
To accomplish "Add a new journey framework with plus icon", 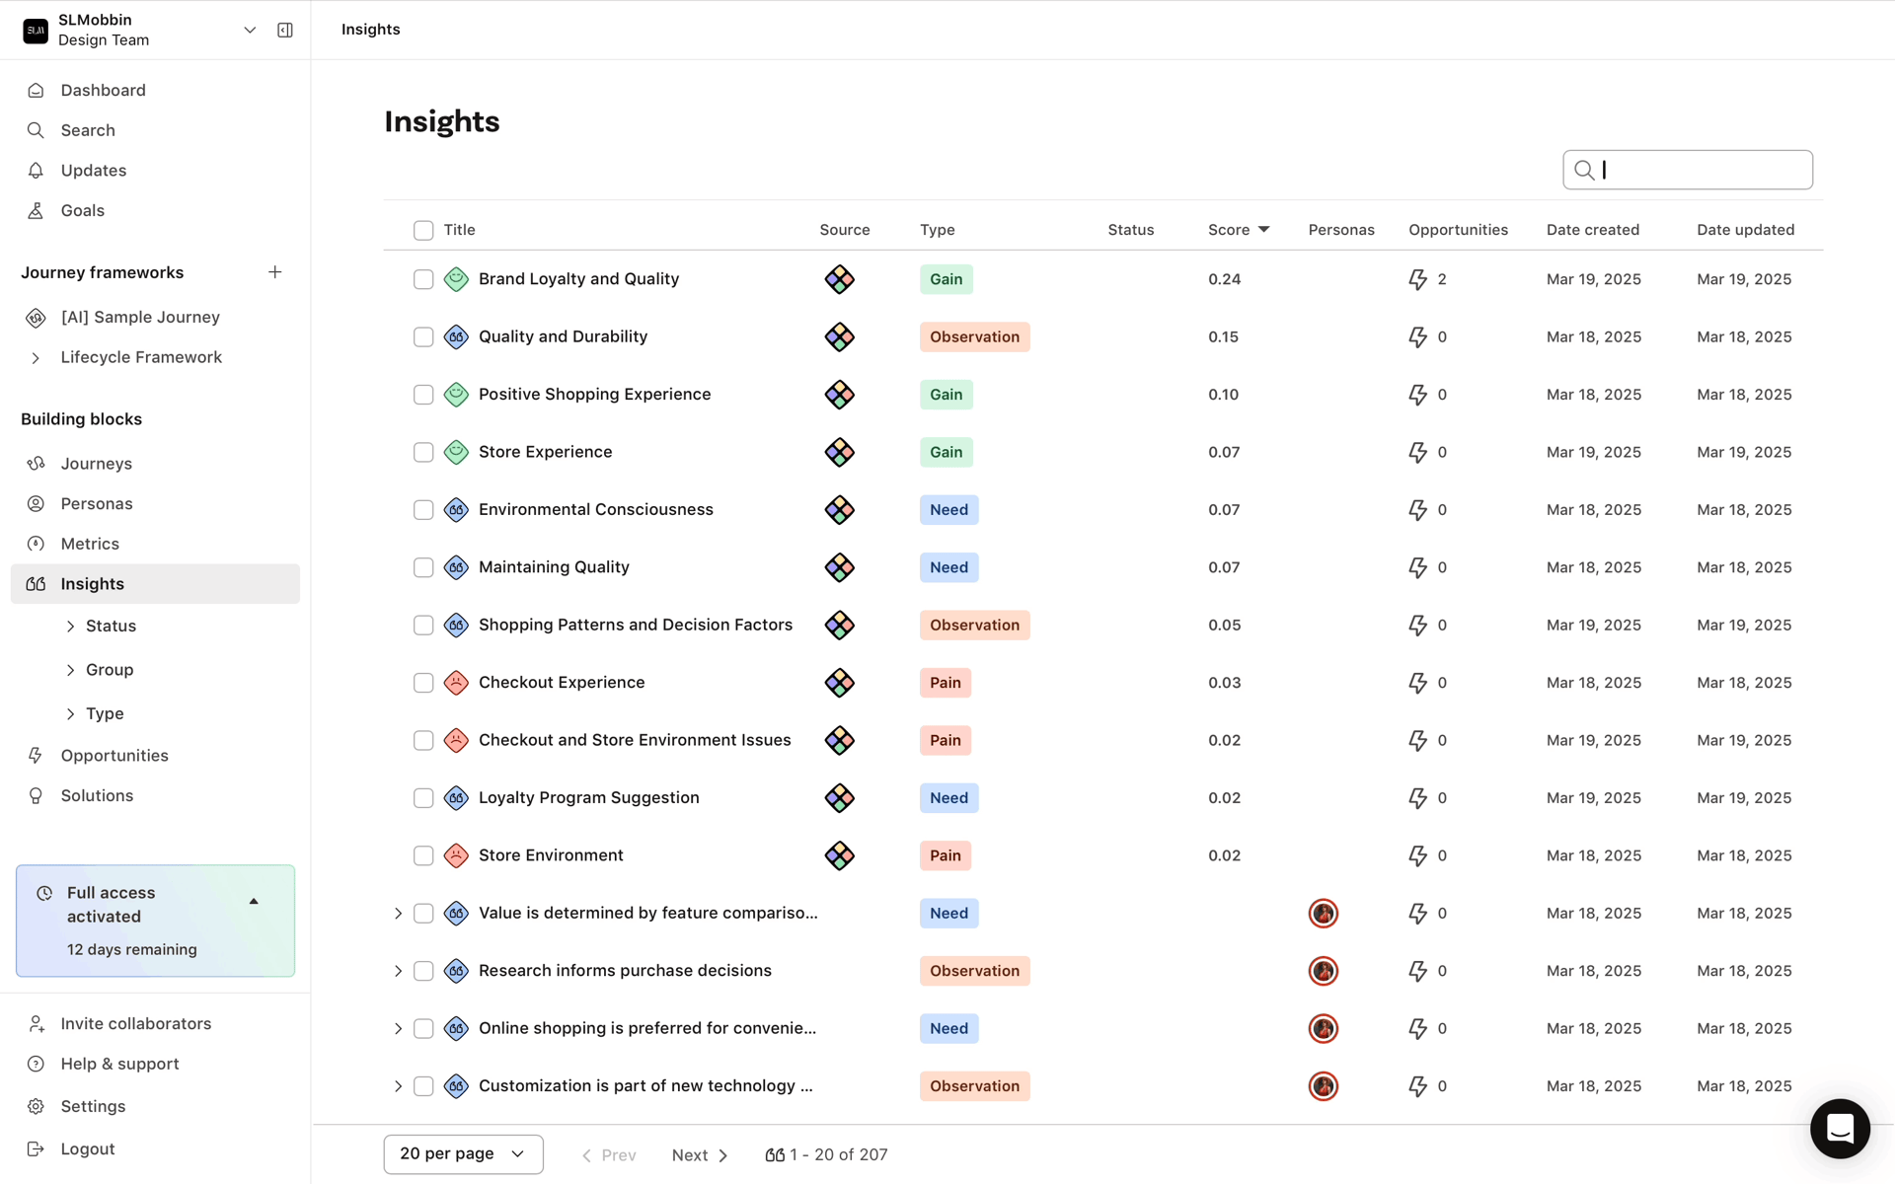I will [x=275, y=272].
